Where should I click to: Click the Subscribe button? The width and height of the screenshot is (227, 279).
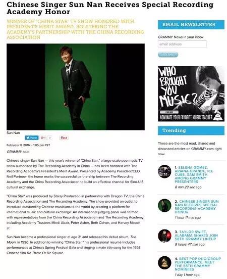[168, 54]
